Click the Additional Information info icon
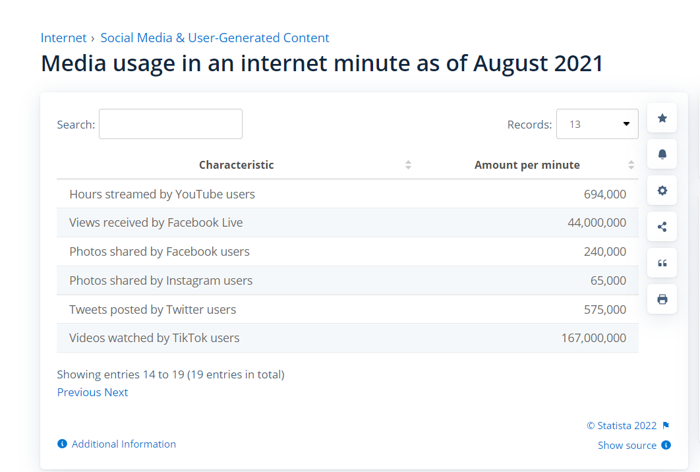 tap(63, 444)
